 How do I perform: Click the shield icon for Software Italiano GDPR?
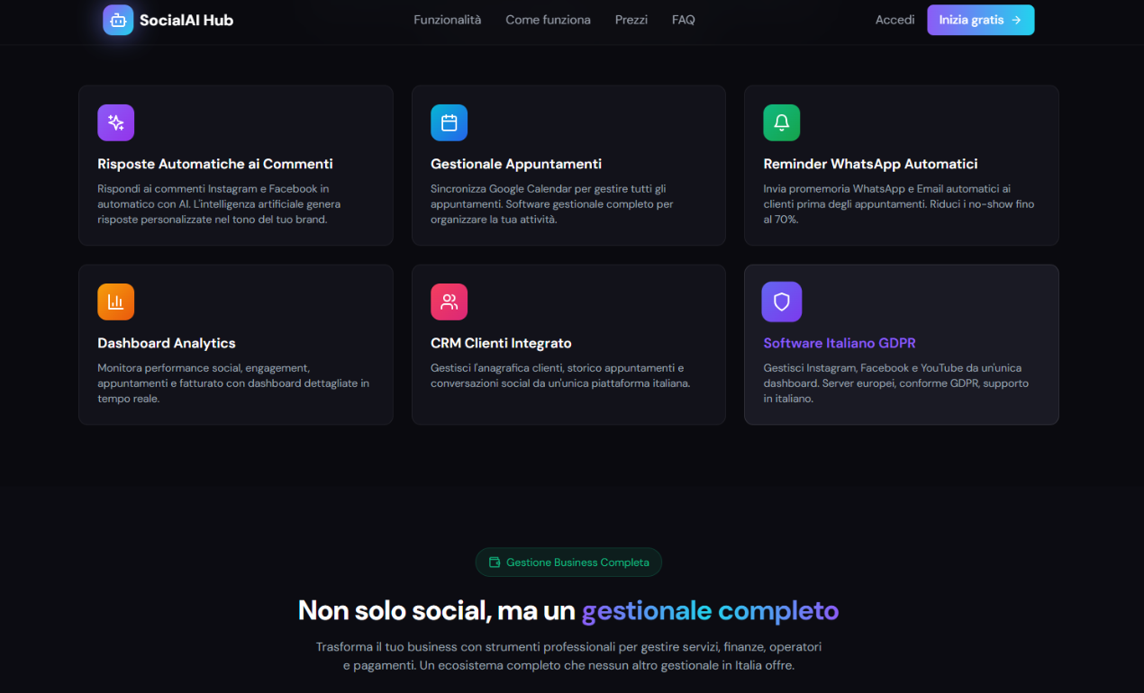pyautogui.click(x=781, y=301)
